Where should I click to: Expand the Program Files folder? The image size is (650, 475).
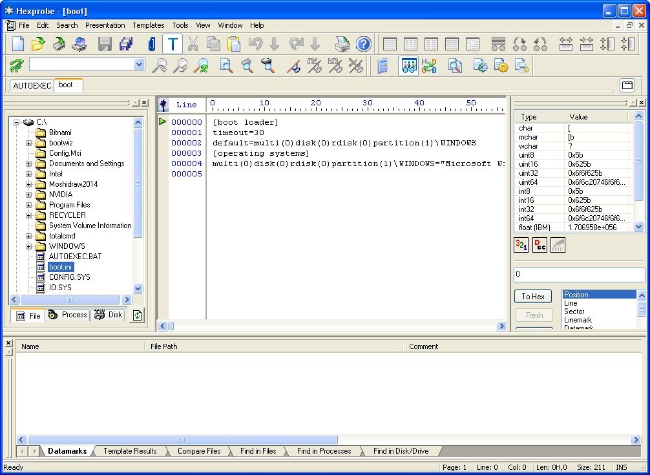(x=28, y=205)
